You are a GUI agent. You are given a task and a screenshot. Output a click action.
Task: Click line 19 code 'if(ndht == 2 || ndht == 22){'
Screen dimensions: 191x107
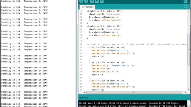[104, 11]
